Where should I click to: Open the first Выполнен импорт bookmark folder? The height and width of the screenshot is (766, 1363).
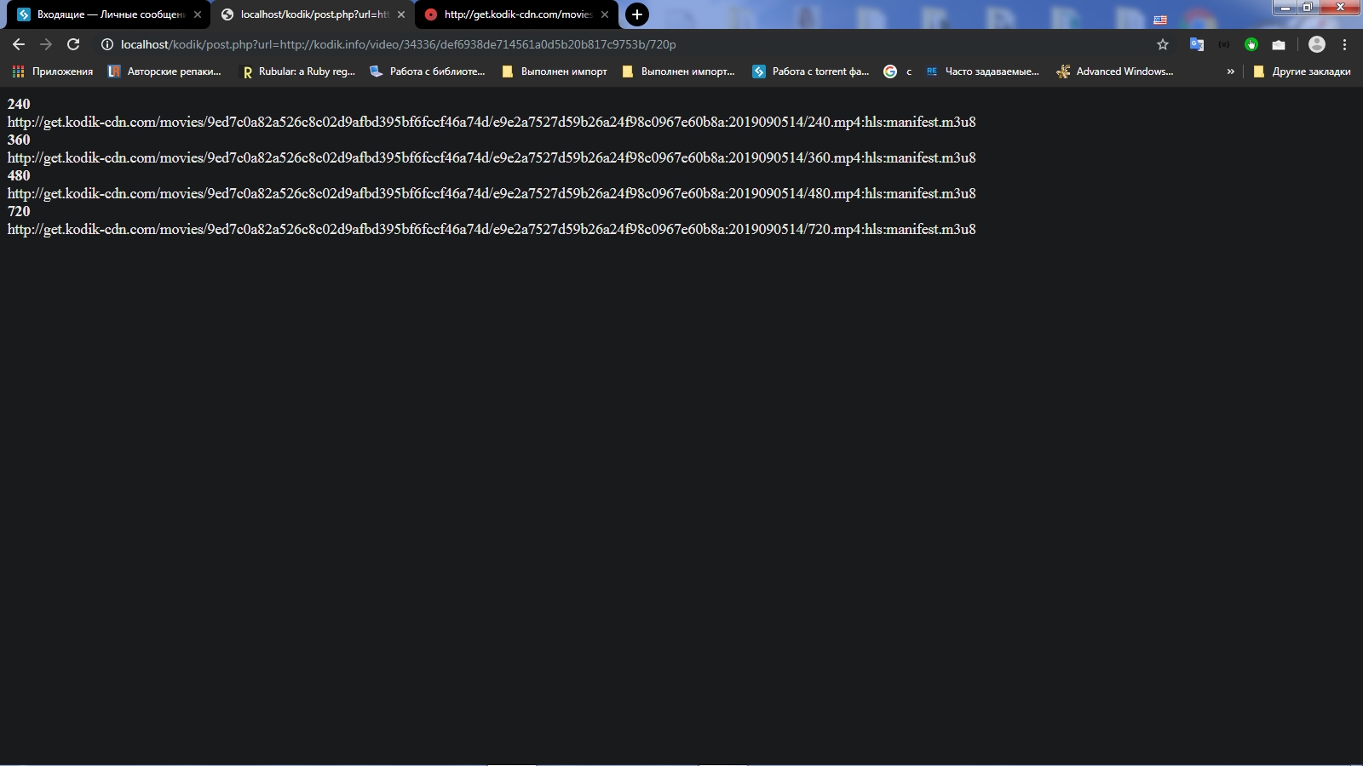[x=555, y=71]
